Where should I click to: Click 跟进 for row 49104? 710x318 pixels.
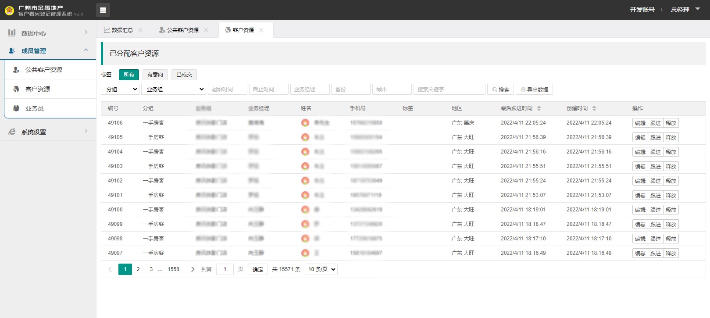pyautogui.click(x=656, y=152)
